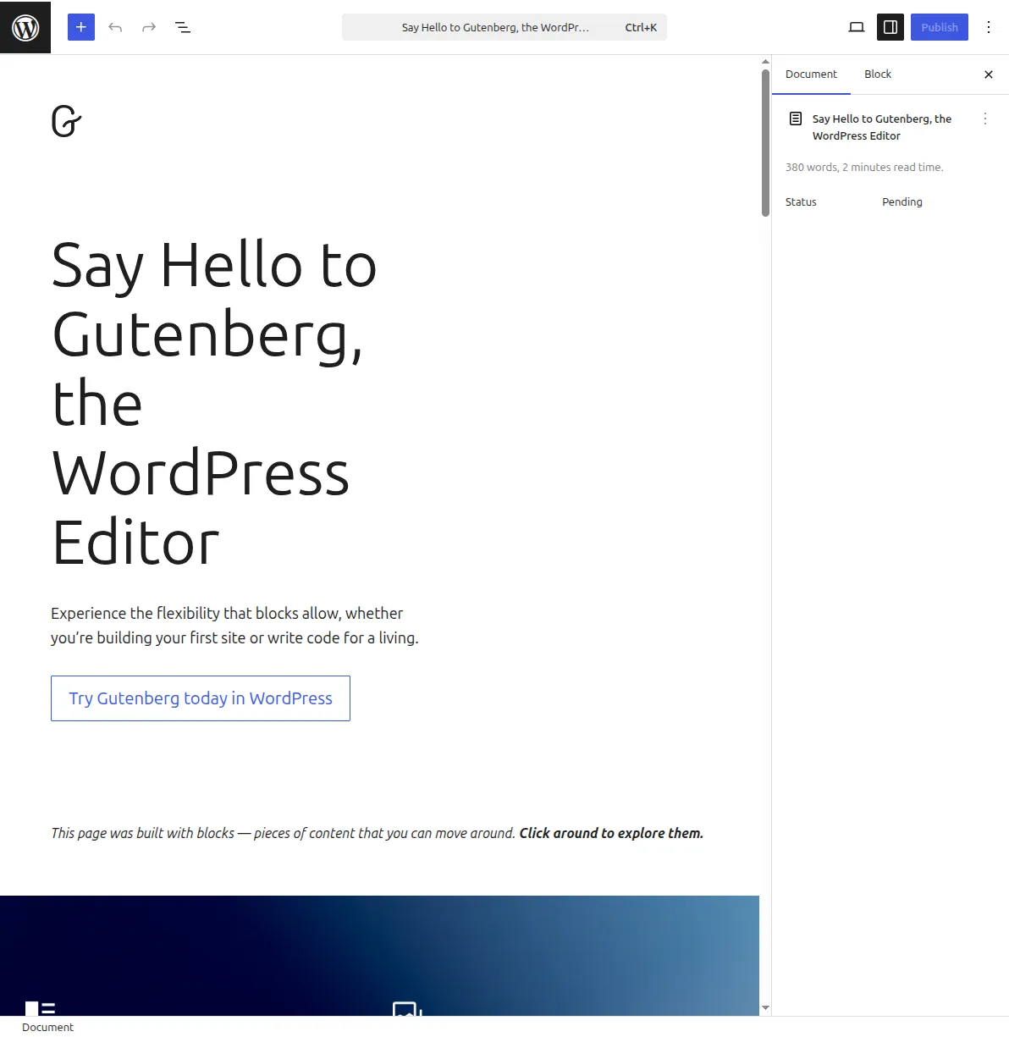
Task: Open the document overview list view
Action: click(x=182, y=26)
